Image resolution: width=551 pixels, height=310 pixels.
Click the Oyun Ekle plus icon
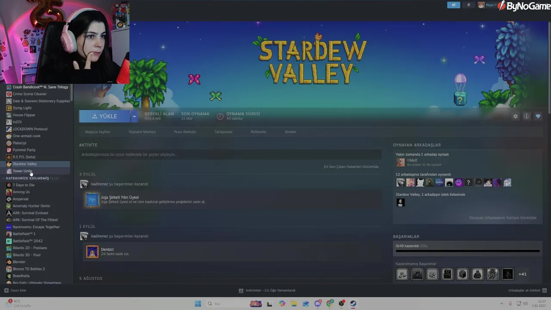tap(6, 290)
